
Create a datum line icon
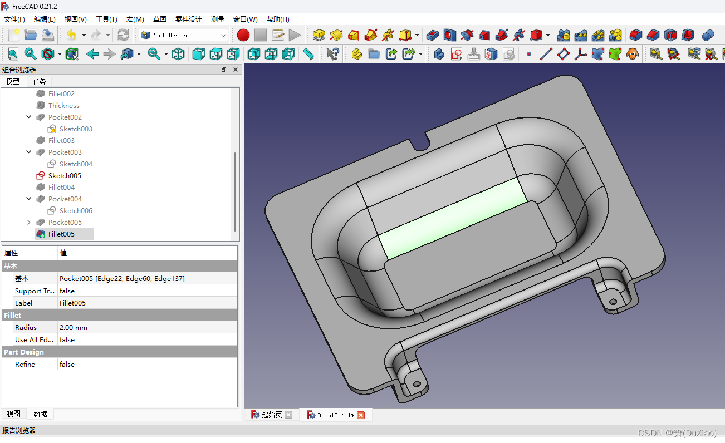click(546, 54)
